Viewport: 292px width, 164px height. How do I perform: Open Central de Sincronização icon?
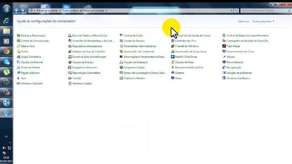pyautogui.click(x=18, y=41)
